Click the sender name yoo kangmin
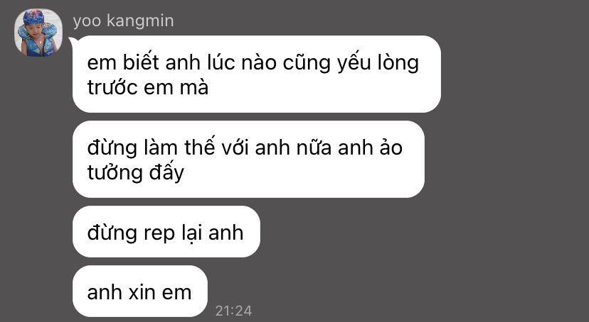 [x=124, y=21]
